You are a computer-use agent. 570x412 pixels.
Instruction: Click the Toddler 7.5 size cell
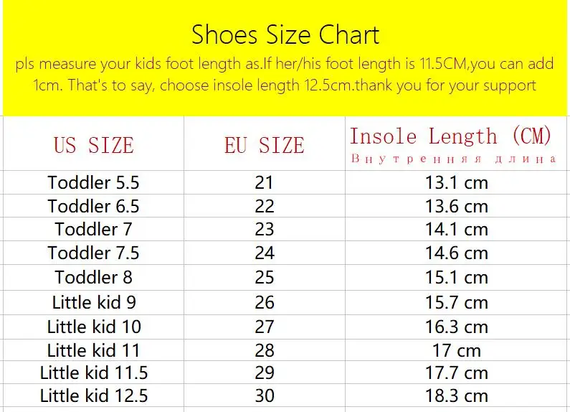click(x=93, y=253)
